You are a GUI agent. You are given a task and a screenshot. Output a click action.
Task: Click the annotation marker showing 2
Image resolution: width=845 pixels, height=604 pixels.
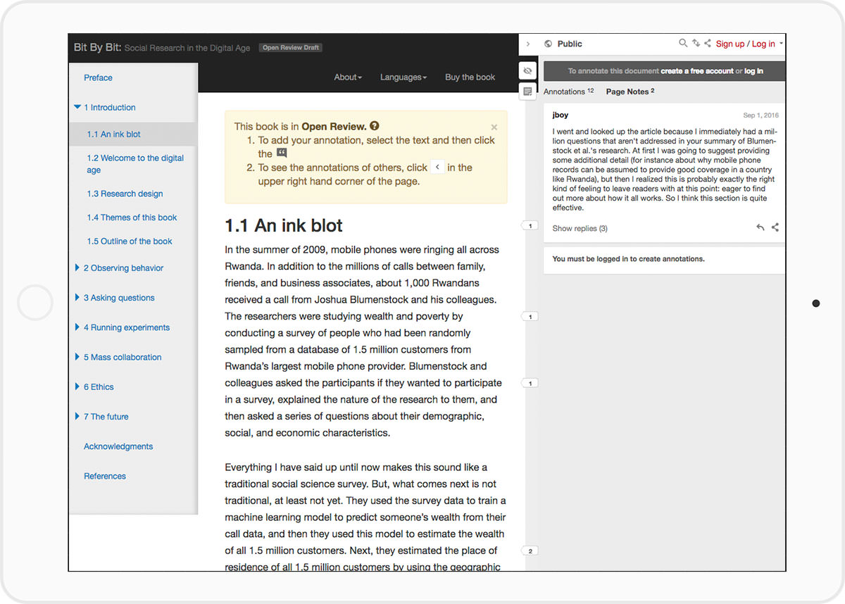530,550
